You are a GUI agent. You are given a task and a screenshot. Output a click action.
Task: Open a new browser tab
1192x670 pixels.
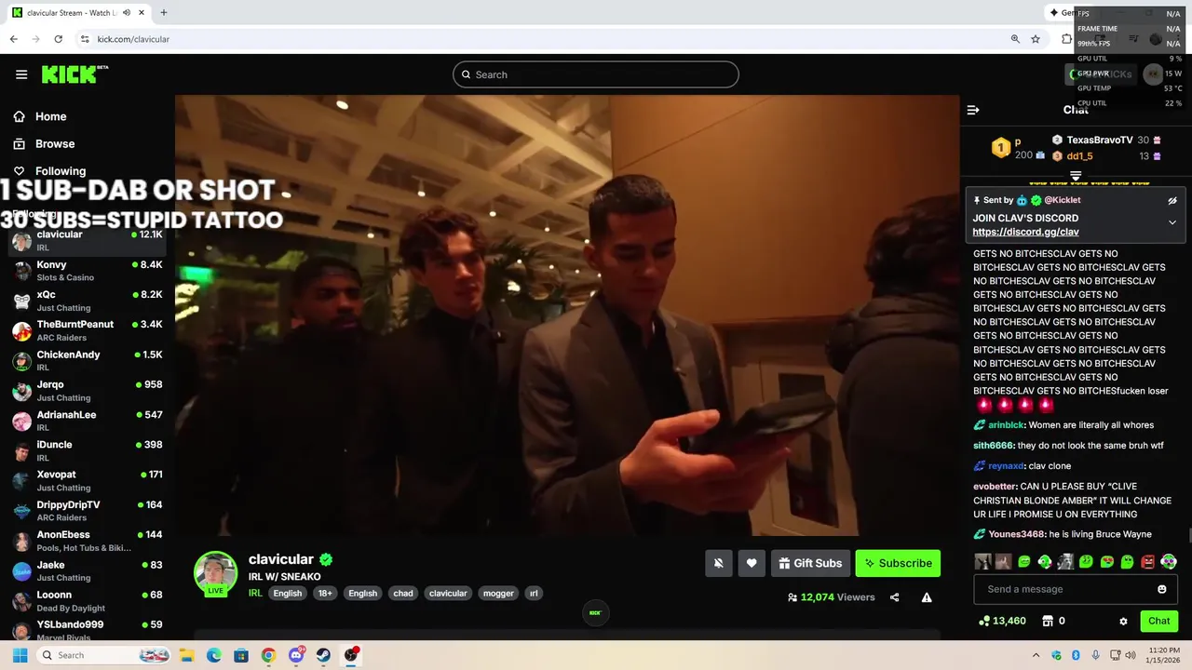[164, 13]
